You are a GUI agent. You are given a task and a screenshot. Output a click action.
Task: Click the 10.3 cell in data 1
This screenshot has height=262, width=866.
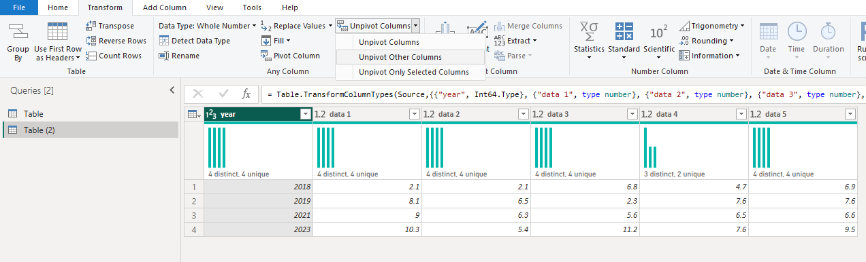(x=367, y=229)
